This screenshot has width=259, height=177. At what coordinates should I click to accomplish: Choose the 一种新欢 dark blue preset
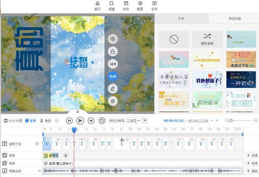pos(241,80)
